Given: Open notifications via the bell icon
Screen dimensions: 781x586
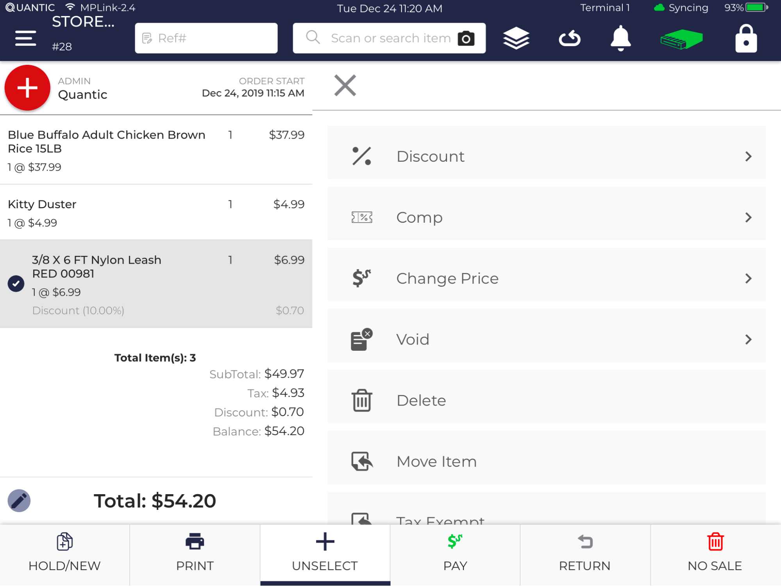Looking at the screenshot, I should 620,38.
